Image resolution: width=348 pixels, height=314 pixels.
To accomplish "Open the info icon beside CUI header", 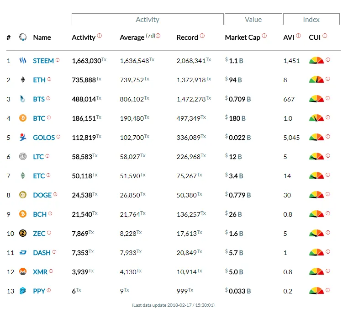I will click(325, 36).
